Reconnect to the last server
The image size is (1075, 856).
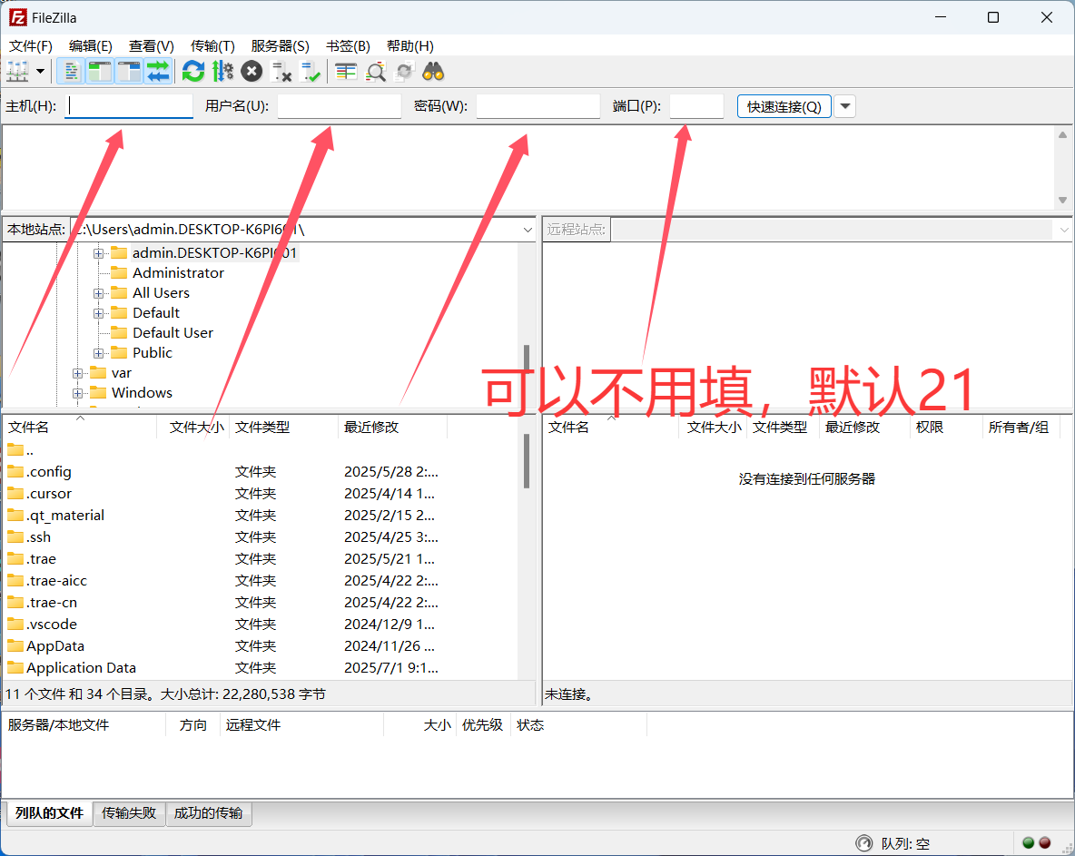click(311, 72)
